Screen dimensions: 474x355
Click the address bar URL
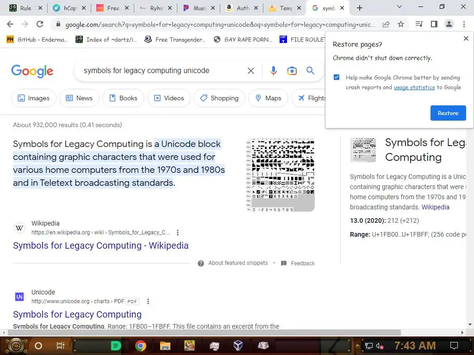coord(220,24)
